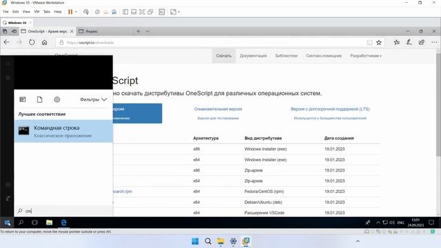This screenshot has width=441, height=248.
Task: Click the Start menu search box containing cm
Action: coord(63,211)
